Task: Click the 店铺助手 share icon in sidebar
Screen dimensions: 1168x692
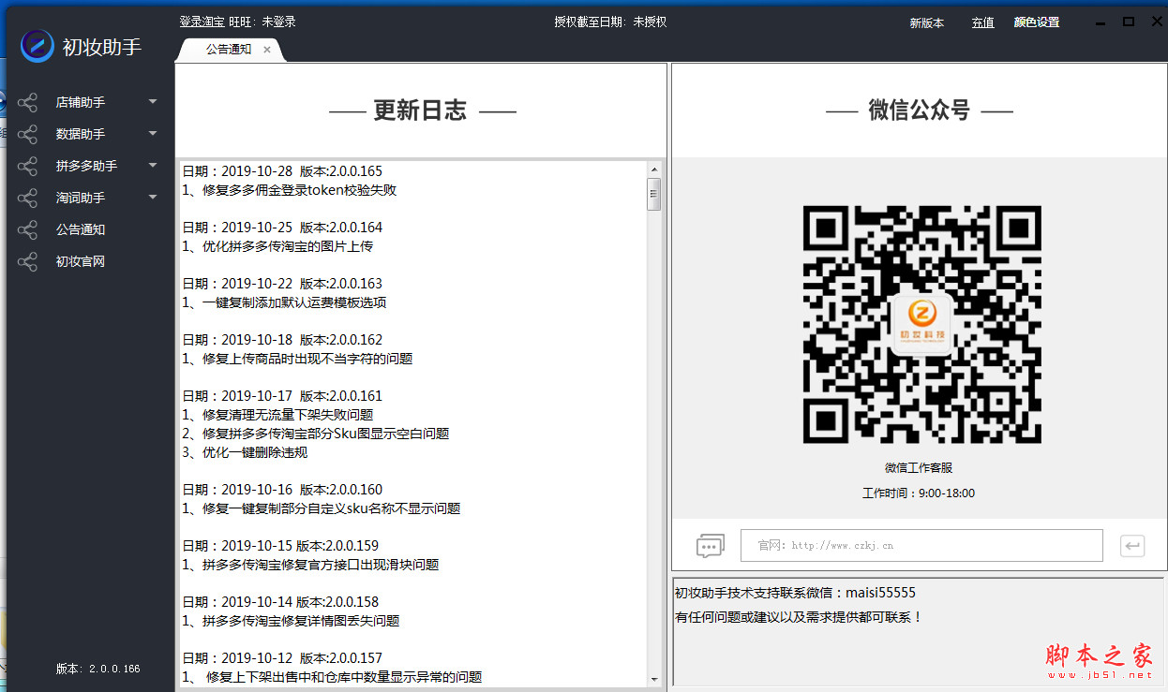Action: tap(28, 102)
